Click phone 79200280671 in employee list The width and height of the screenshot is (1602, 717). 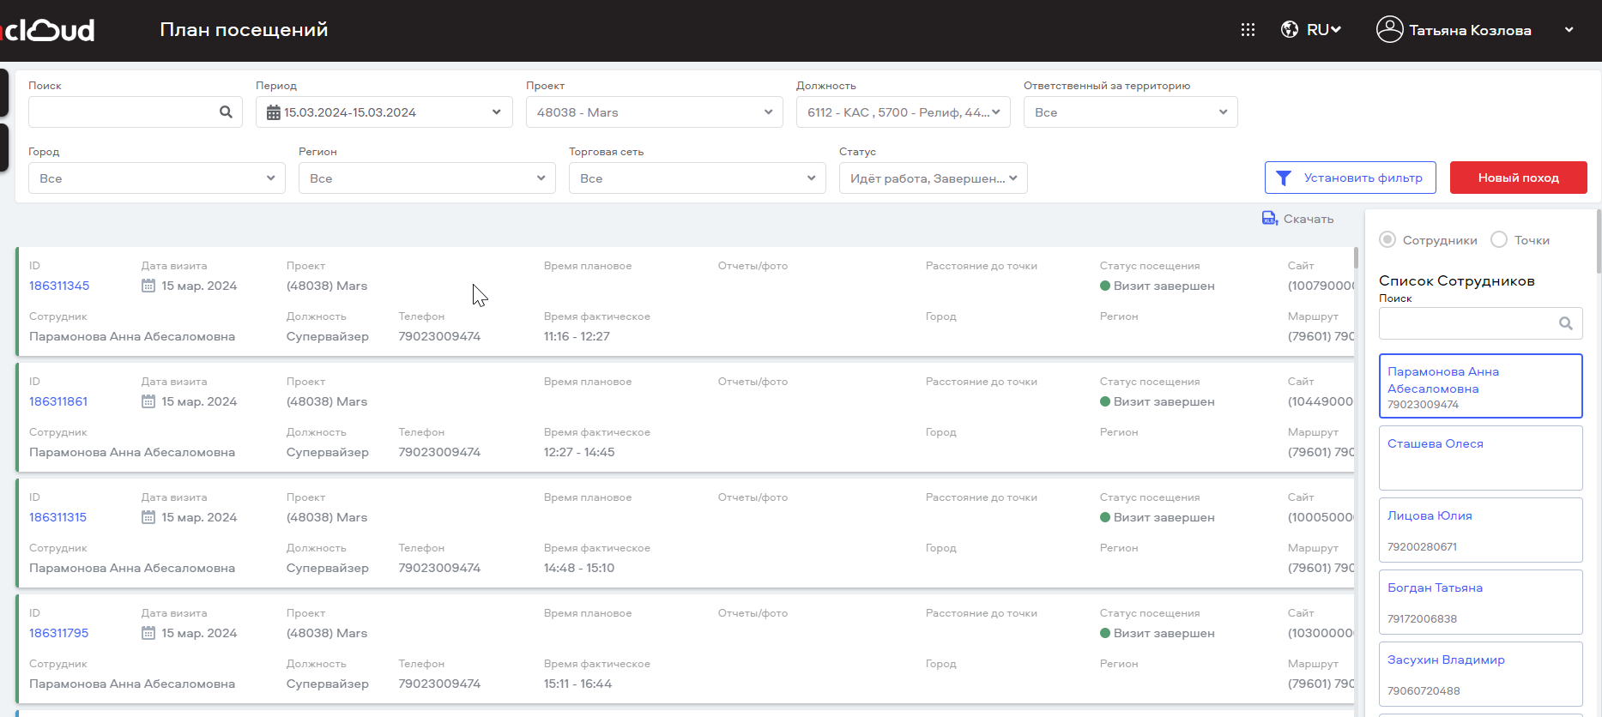click(x=1422, y=546)
